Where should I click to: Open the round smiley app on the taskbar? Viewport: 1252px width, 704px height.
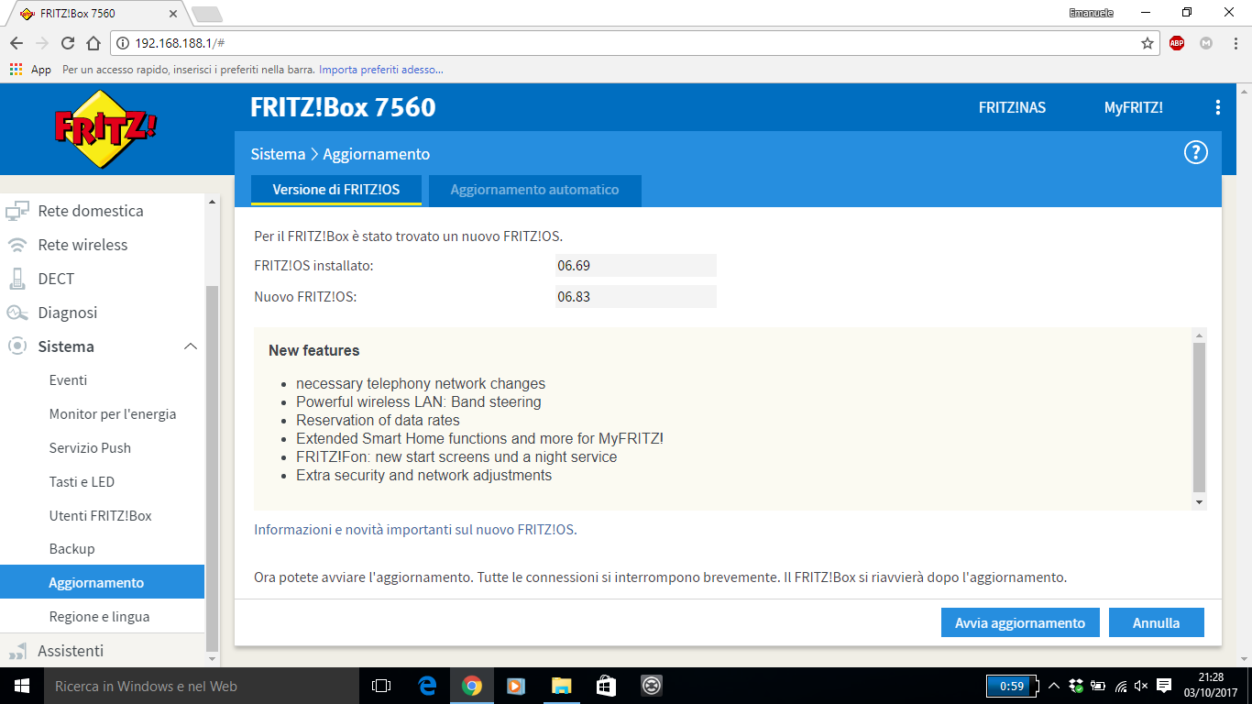[x=651, y=686]
